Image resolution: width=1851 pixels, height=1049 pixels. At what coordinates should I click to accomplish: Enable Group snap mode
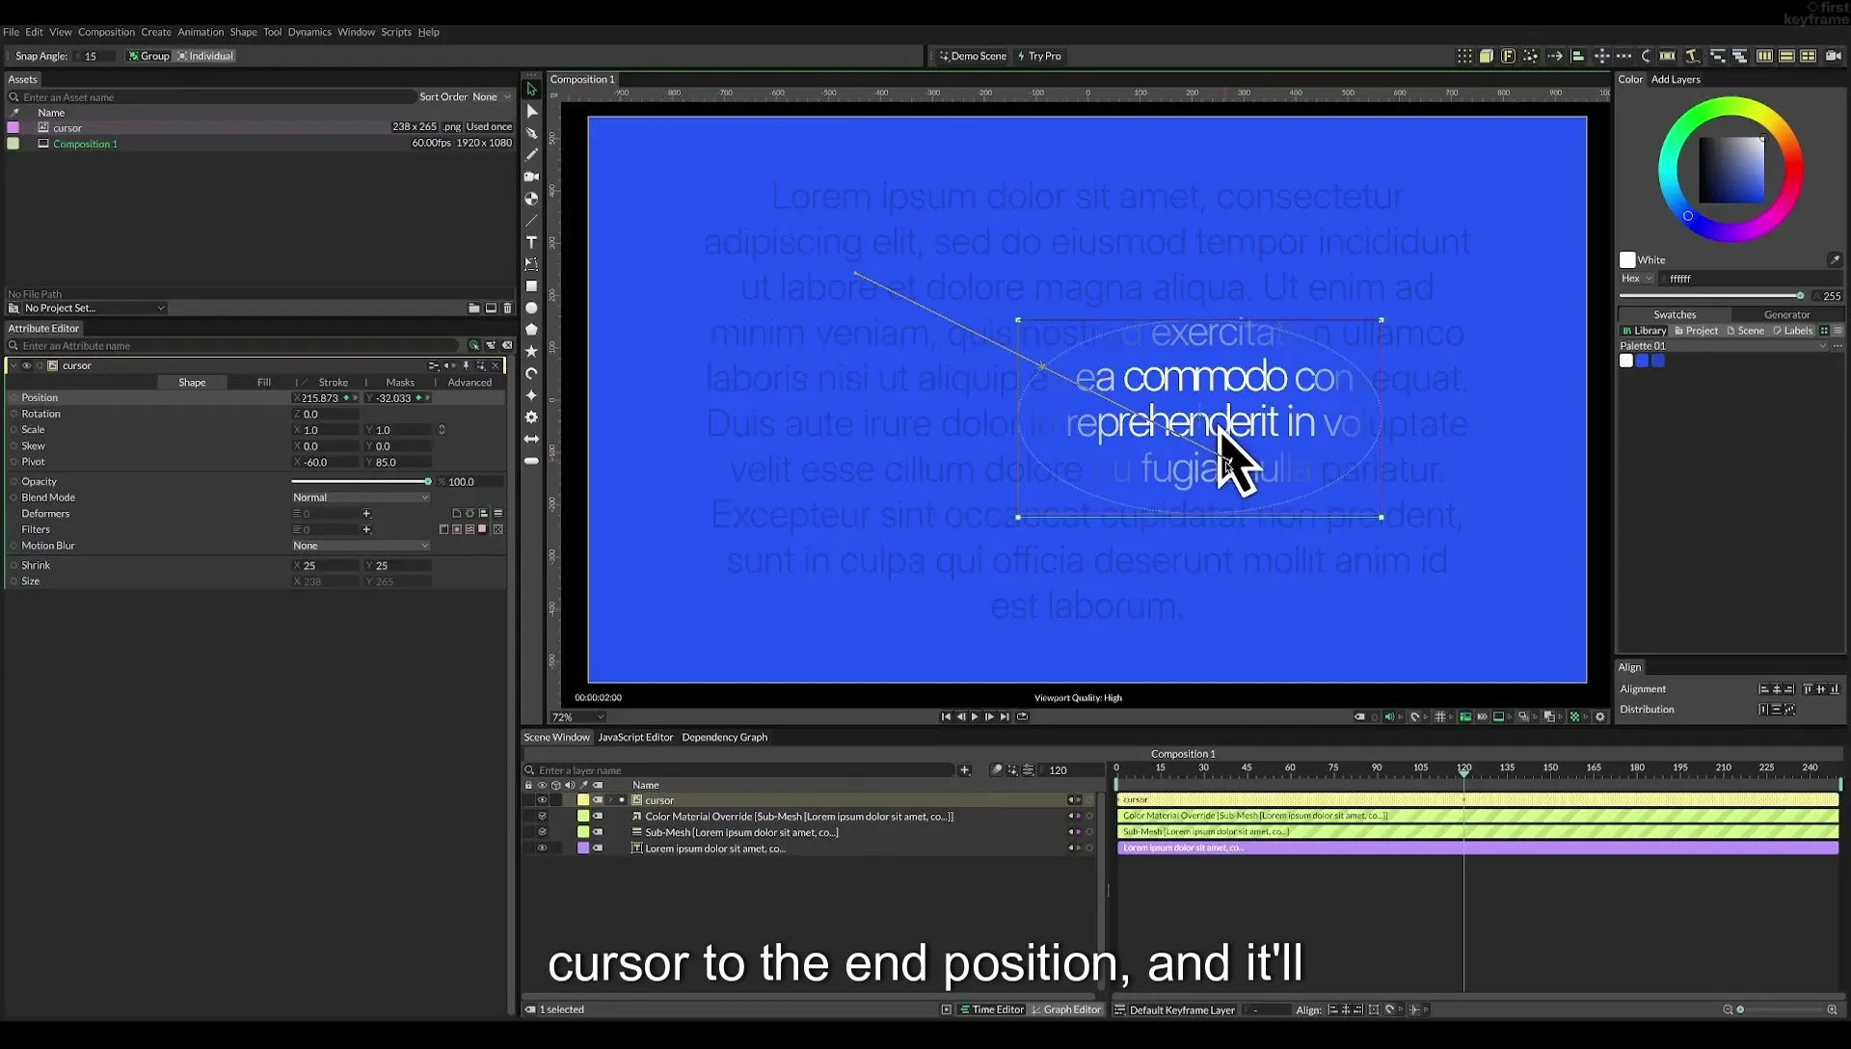148,56
